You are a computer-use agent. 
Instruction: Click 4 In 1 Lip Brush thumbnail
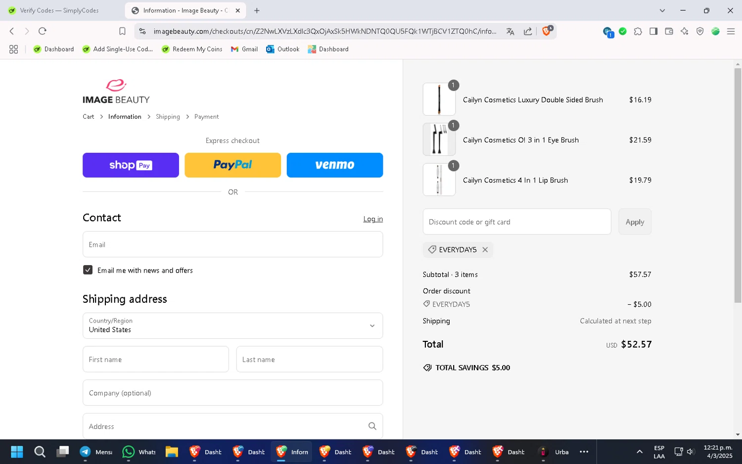pos(439,180)
